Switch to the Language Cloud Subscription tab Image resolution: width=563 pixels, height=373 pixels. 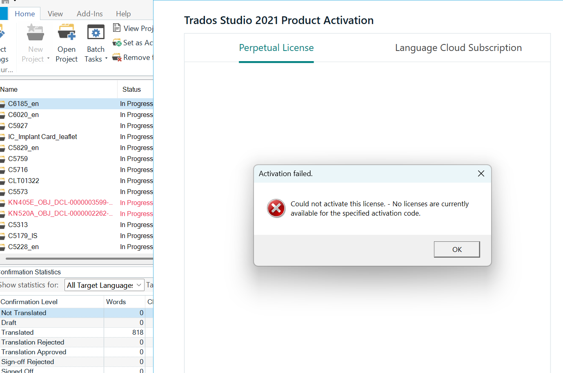(458, 48)
